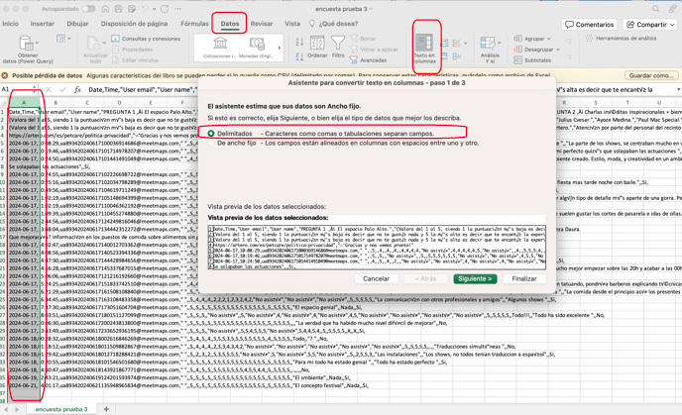Click Obtener datos (Power Query) icon
The image size is (682, 415).
point(25,43)
